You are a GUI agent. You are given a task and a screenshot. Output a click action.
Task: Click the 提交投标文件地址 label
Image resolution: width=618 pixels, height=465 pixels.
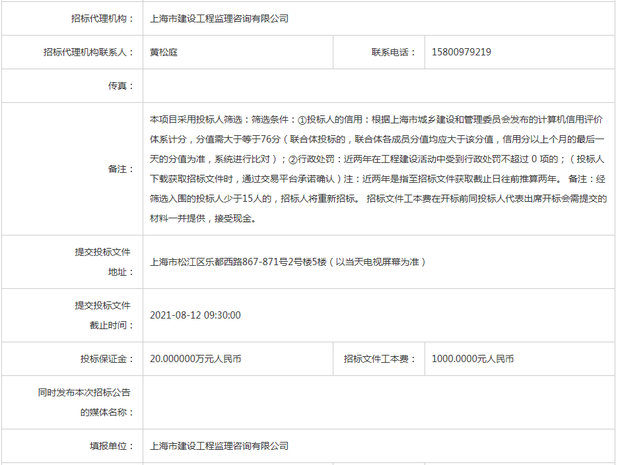pos(102,262)
